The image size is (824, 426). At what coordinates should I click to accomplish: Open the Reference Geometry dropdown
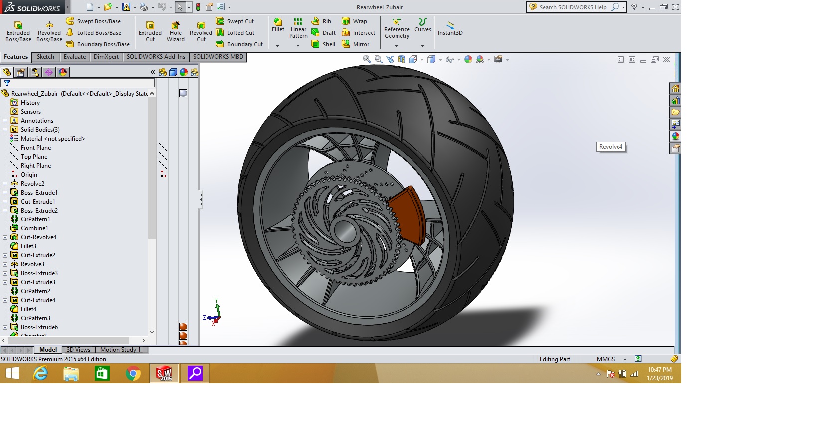[x=397, y=46]
